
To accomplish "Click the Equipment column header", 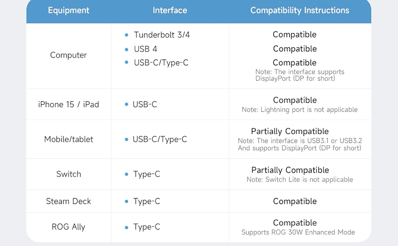I will [69, 11].
